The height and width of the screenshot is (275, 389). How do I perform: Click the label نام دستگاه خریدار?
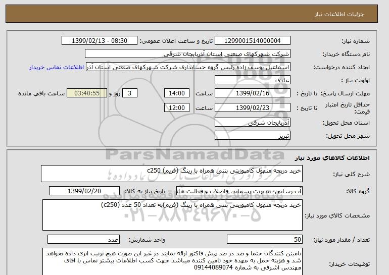346,54
